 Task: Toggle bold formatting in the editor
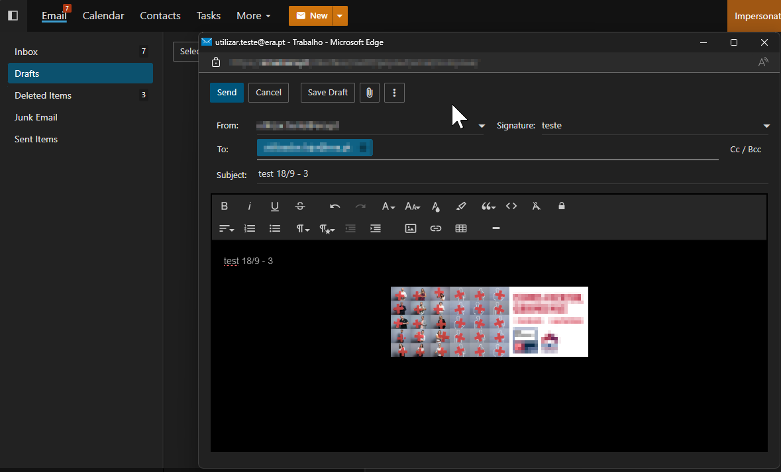click(x=225, y=207)
